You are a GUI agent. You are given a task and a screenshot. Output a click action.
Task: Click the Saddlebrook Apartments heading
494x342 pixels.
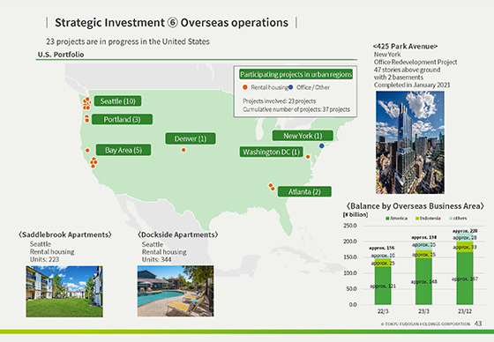65,234
